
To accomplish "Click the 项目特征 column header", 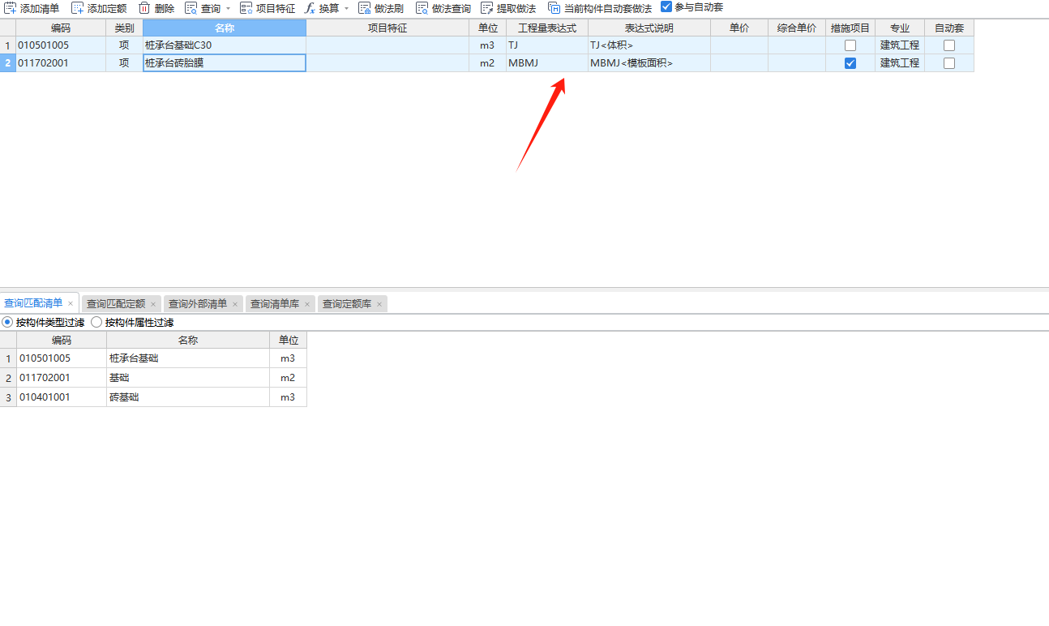I will (387, 28).
